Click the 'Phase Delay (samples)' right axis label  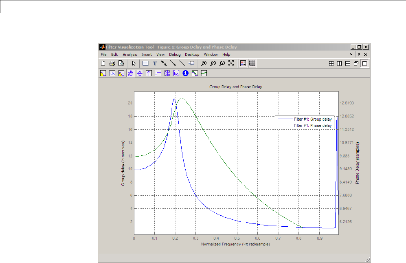coord(357,163)
